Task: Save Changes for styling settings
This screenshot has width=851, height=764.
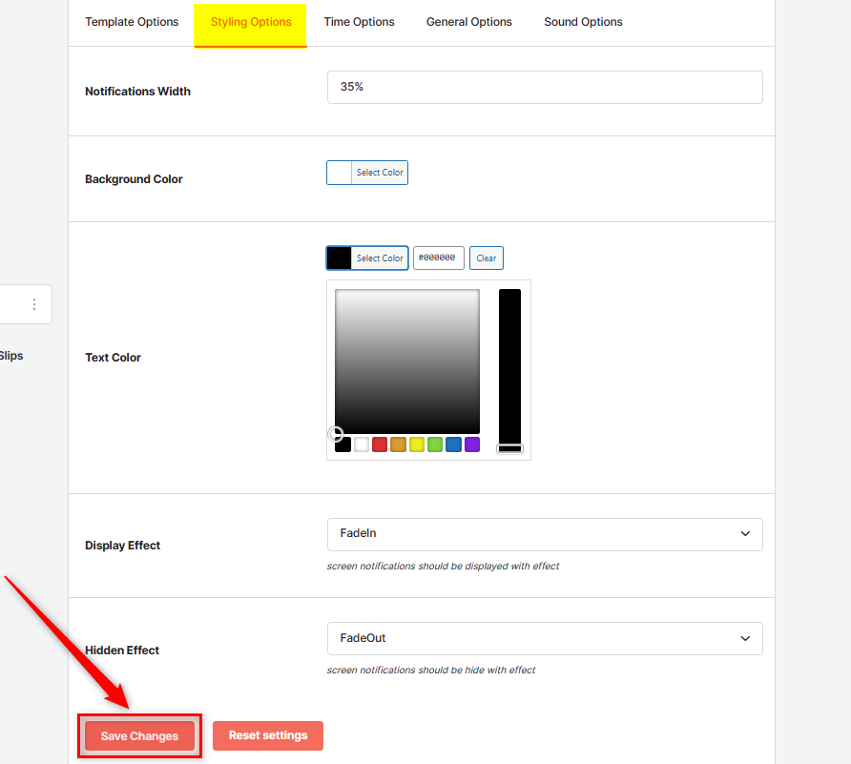Action: coord(138,735)
